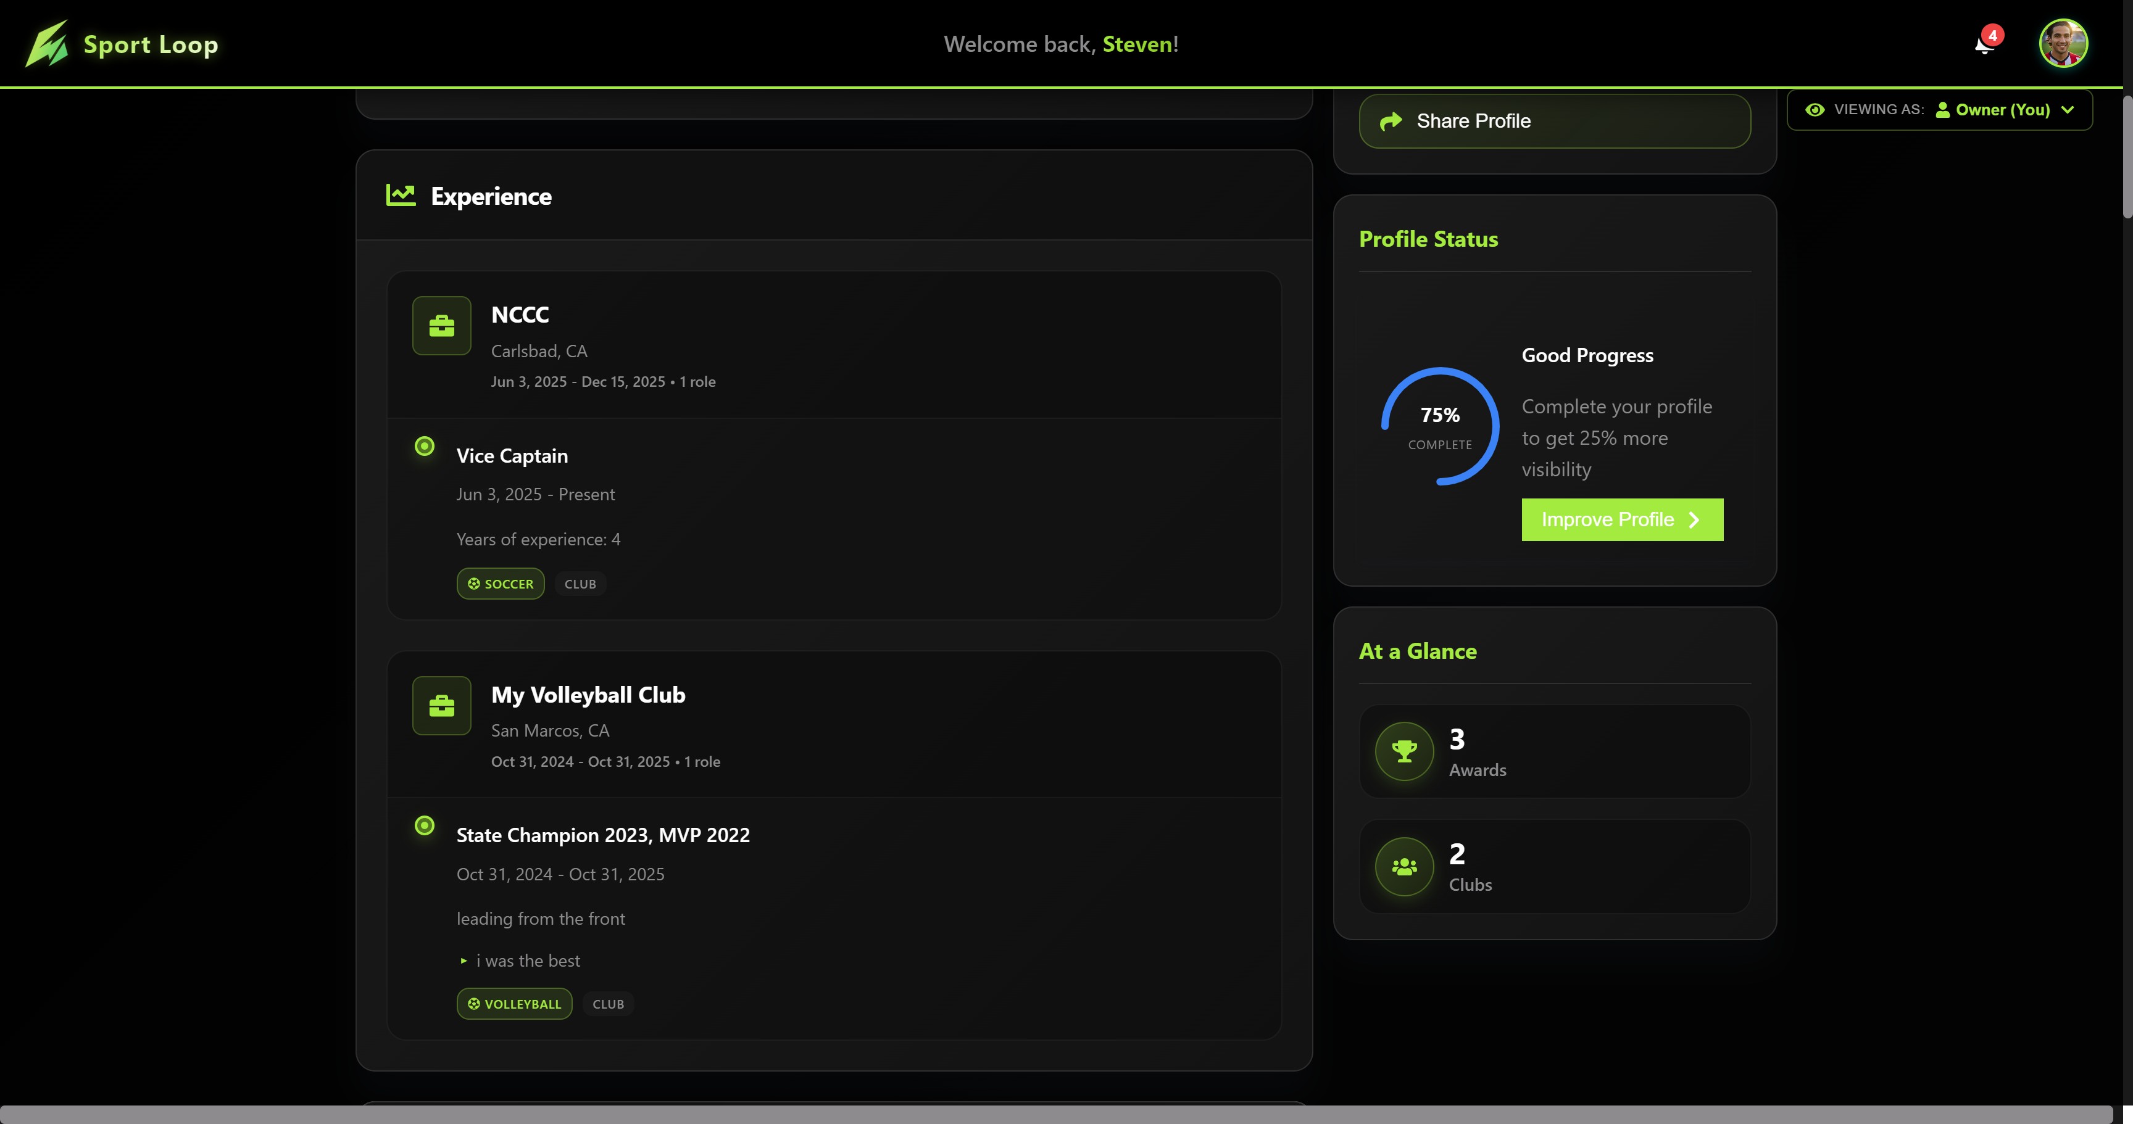Open the notifications bell
Viewport: 2133px width, 1124px height.
(1984, 44)
